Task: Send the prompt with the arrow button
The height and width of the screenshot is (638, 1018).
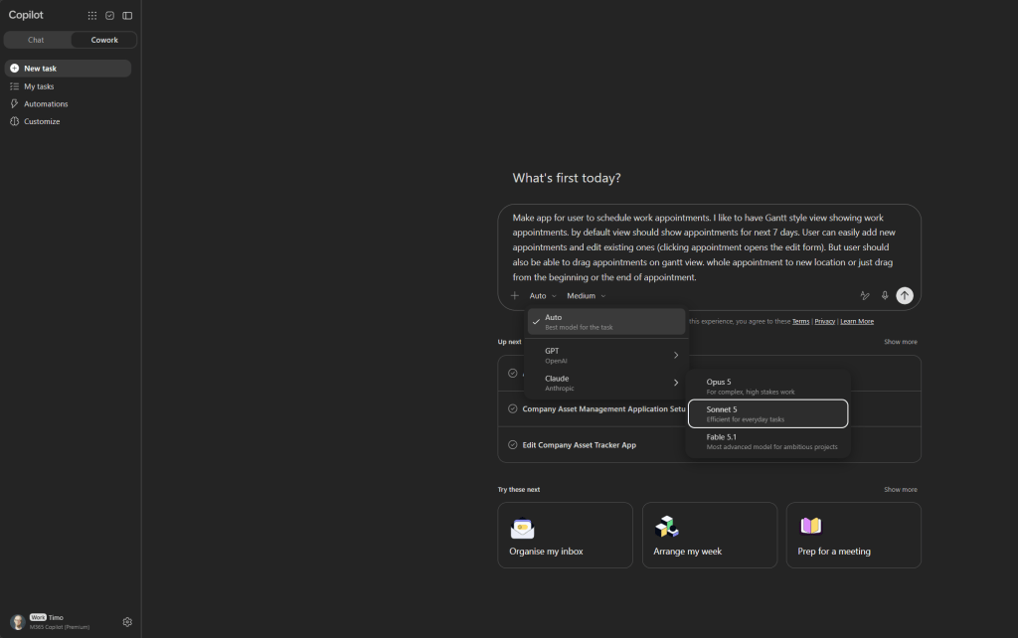Action: 905,295
